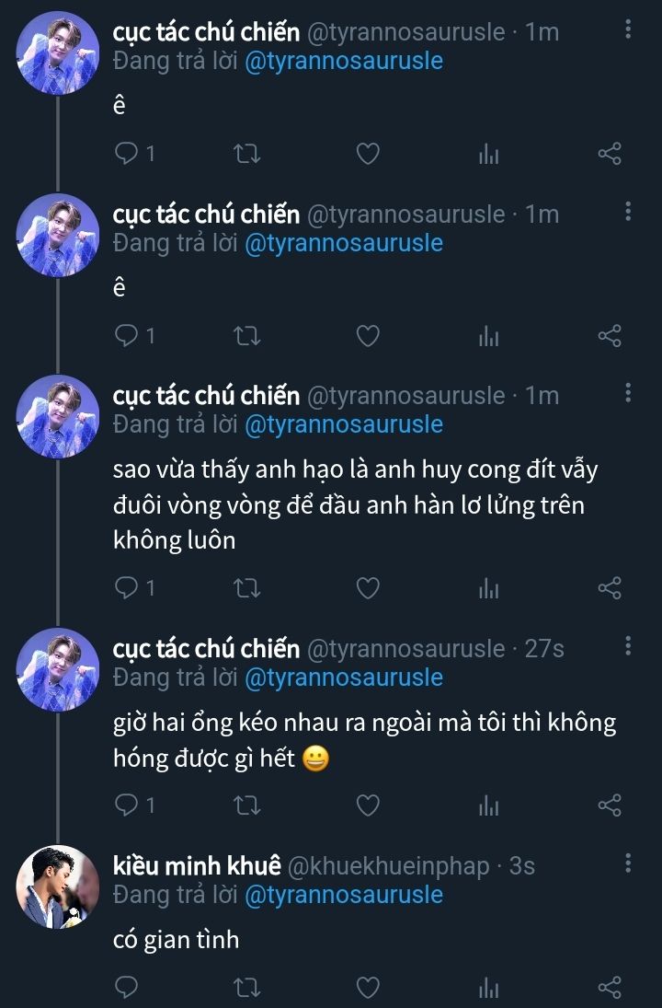The image size is (662, 1008).
Task: Like the tweet starting "sao vừa thấy anh hạo"
Action: 368,587
